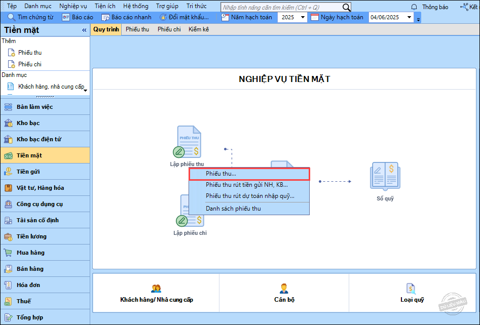Open the Ngày hạch toán date dropdown
Viewport: 480px width, 325px height.
pos(409,17)
